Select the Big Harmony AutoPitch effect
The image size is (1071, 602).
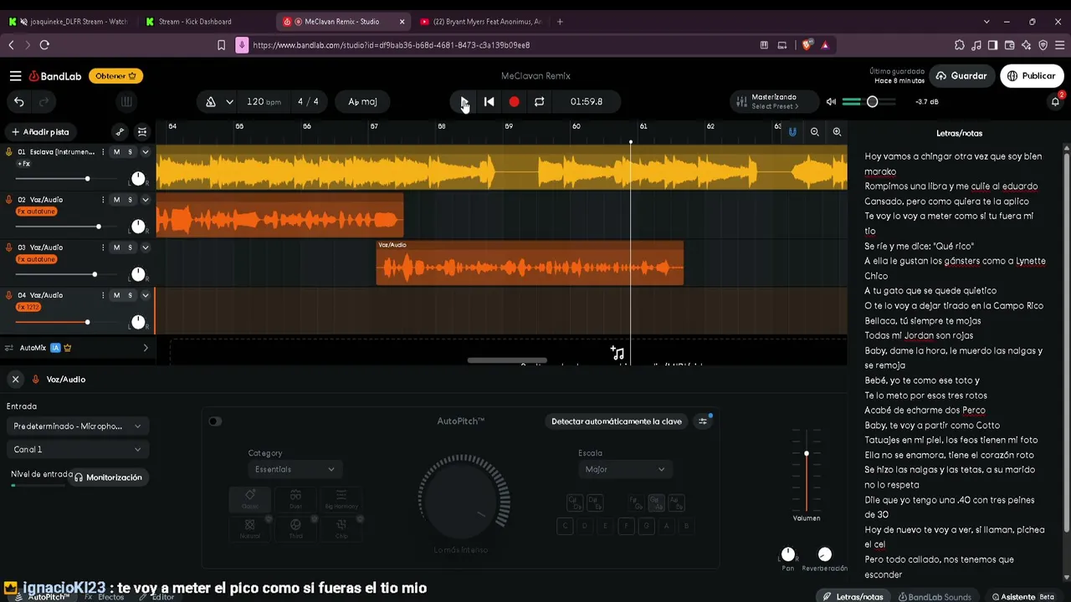341,499
